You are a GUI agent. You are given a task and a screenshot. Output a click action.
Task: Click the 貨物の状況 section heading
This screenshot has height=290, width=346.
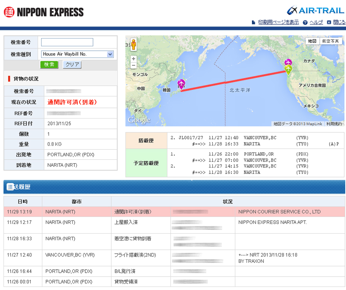26,79
